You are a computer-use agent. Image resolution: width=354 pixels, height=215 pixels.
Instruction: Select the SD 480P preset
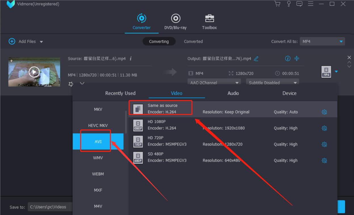(233, 157)
